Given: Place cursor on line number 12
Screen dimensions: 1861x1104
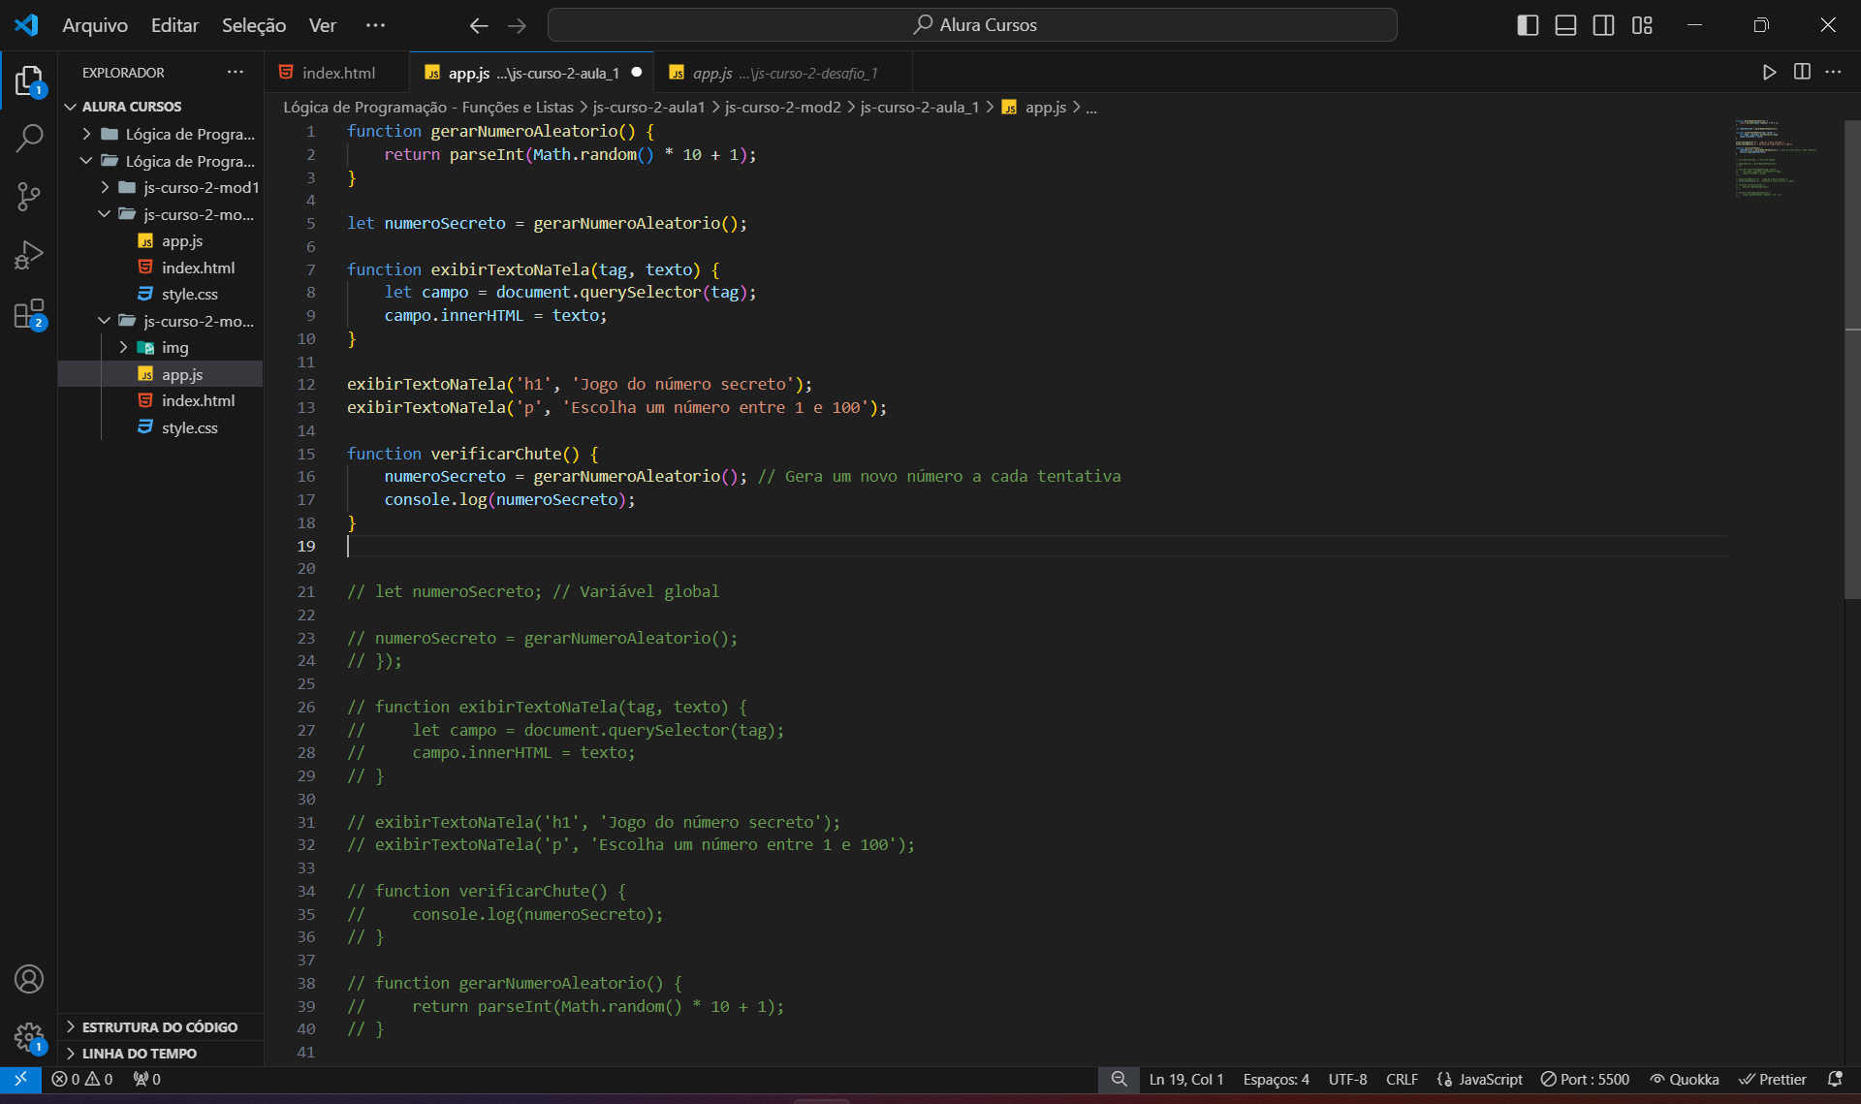Looking at the screenshot, I should pos(306,384).
